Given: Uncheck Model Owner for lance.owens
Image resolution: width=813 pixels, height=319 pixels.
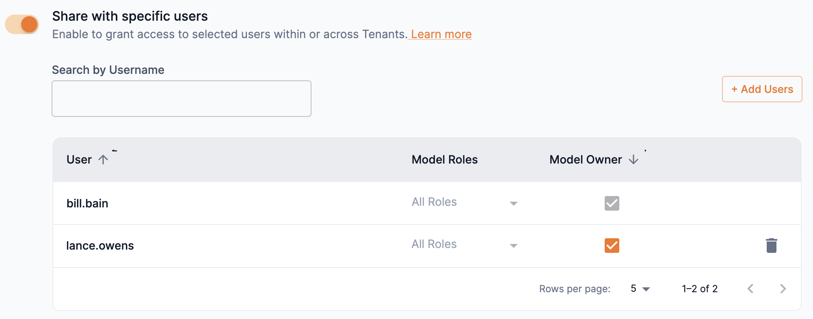Looking at the screenshot, I should pyautogui.click(x=612, y=245).
